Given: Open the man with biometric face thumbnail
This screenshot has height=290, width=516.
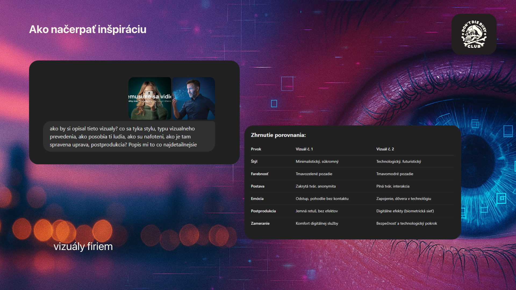Looking at the screenshot, I should (193, 98).
